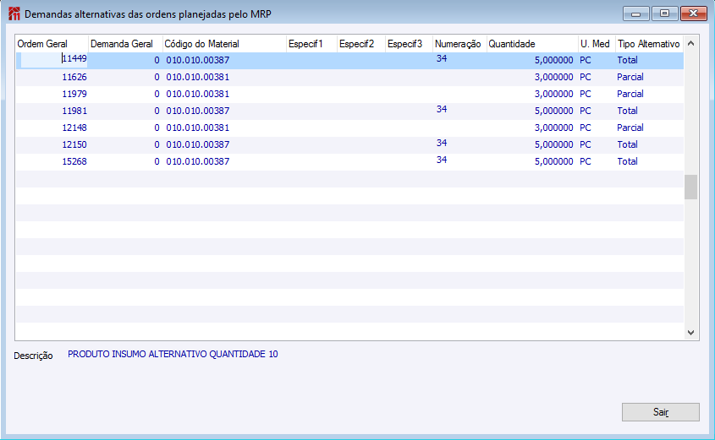Click Total type in row 11981
Screen dimensions: 715x440
(x=627, y=111)
